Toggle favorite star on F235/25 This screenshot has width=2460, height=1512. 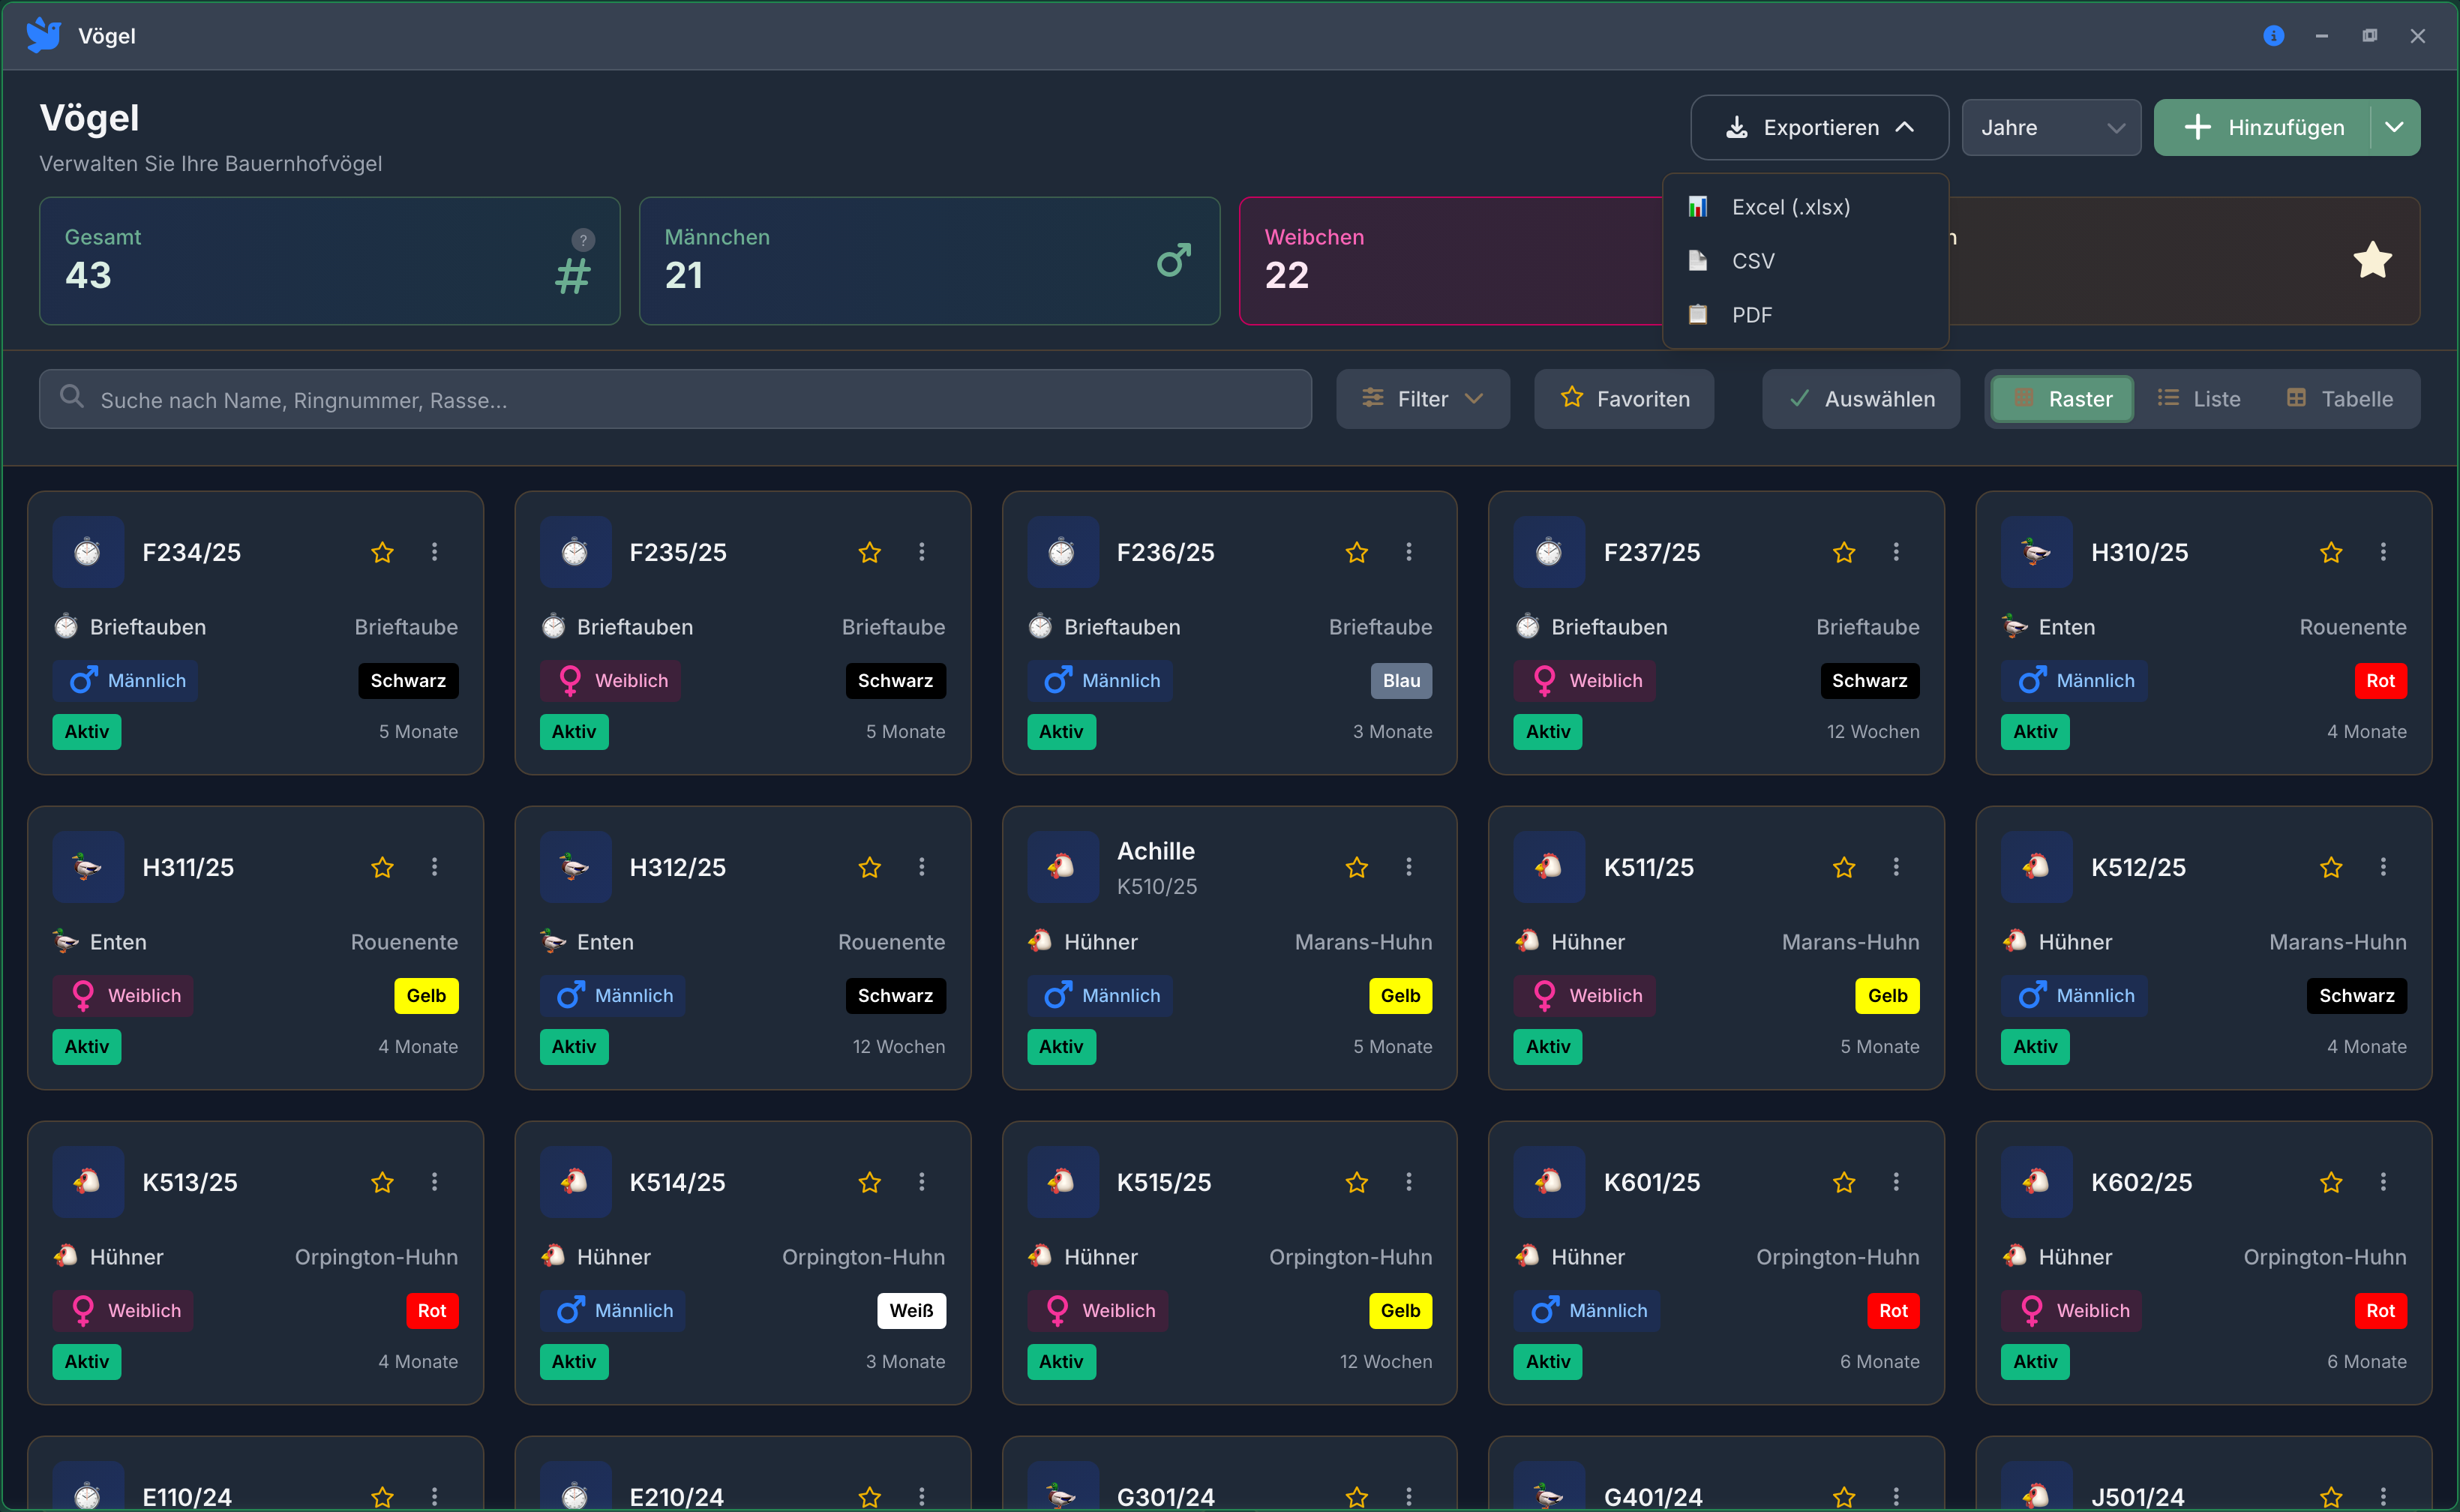tap(870, 552)
